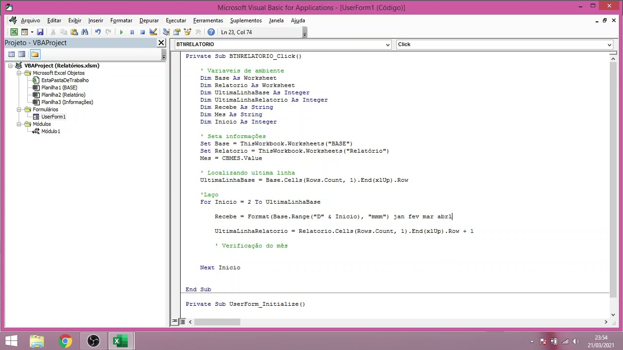Click the Insert UserForm toolbar icon
The image size is (623, 350).
(x=24, y=32)
